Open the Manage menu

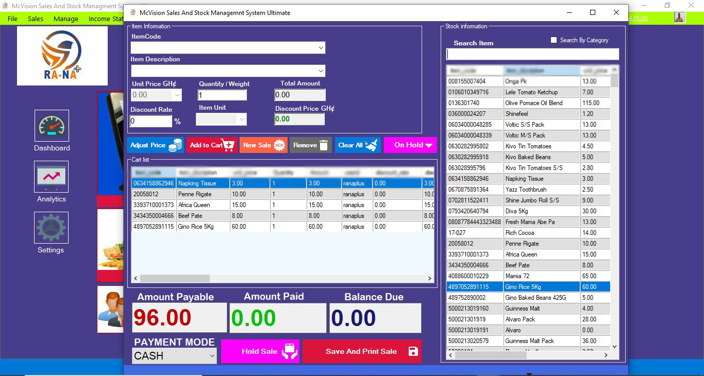coord(66,19)
